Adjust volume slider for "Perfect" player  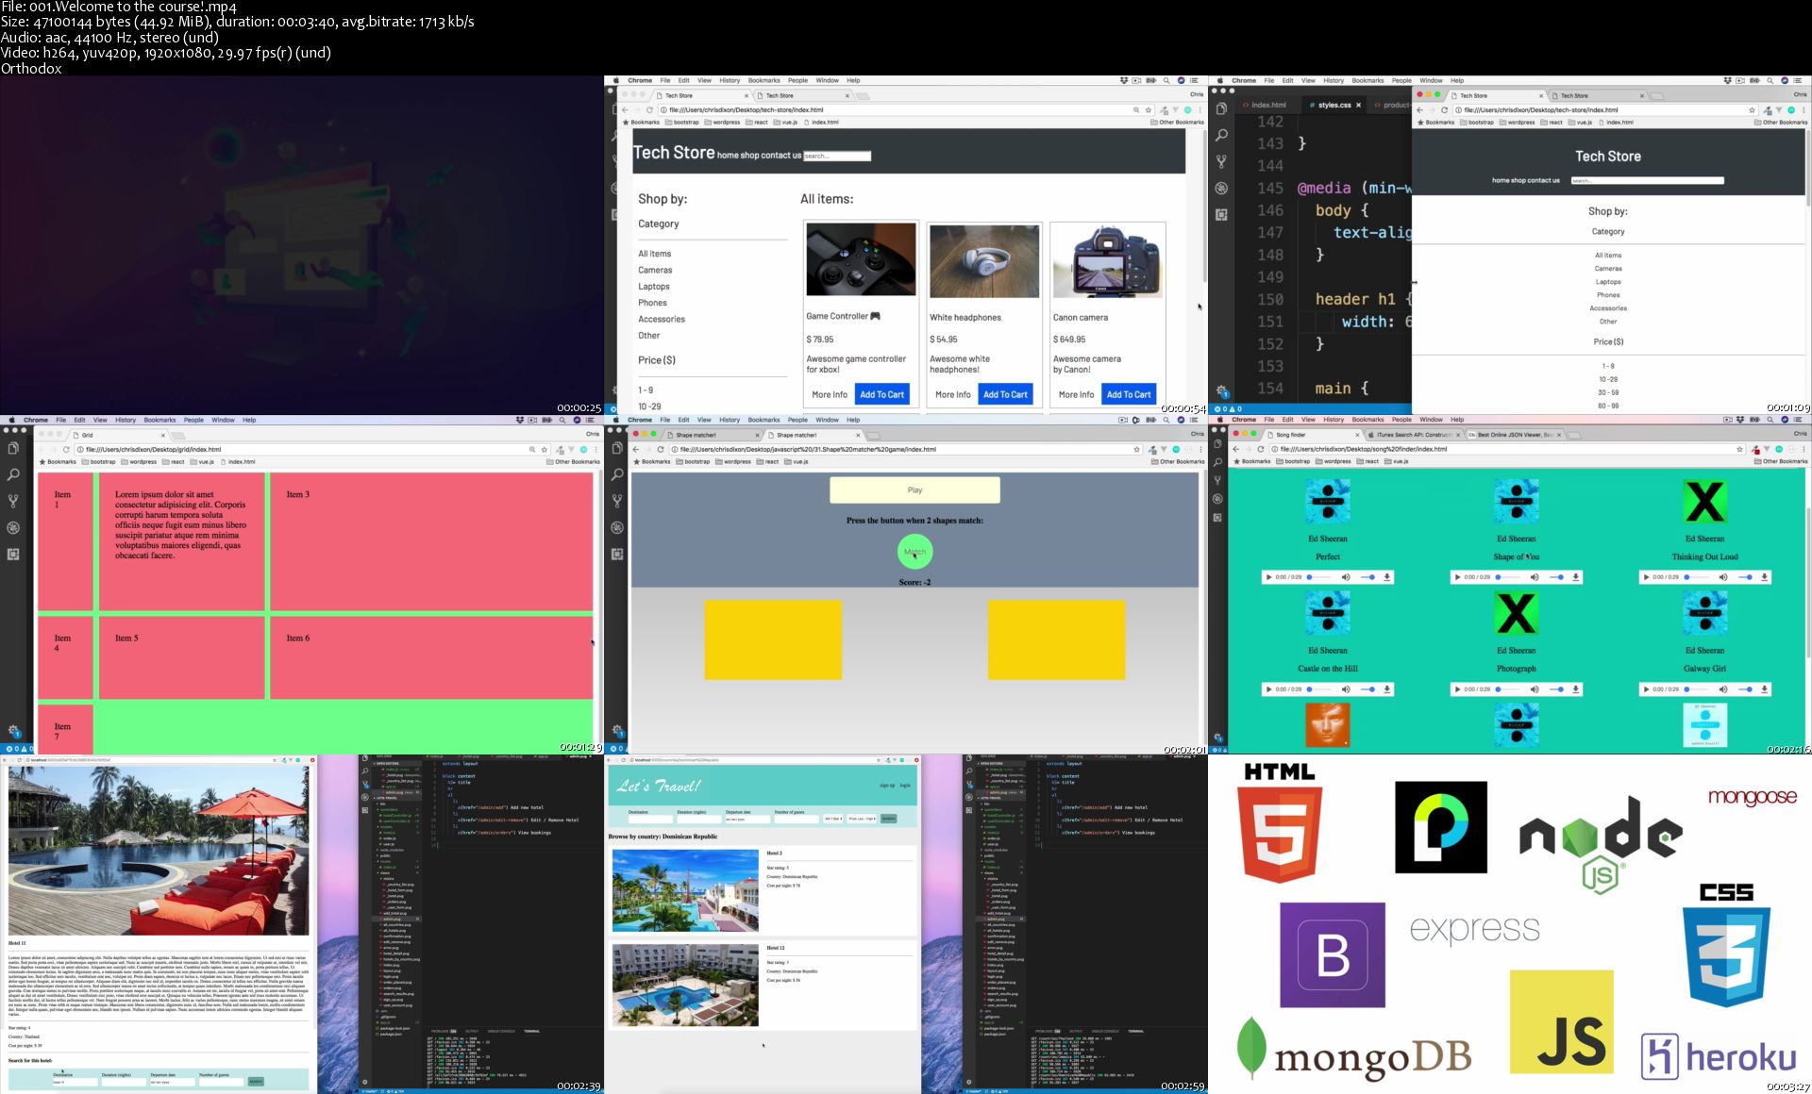coord(1369,577)
